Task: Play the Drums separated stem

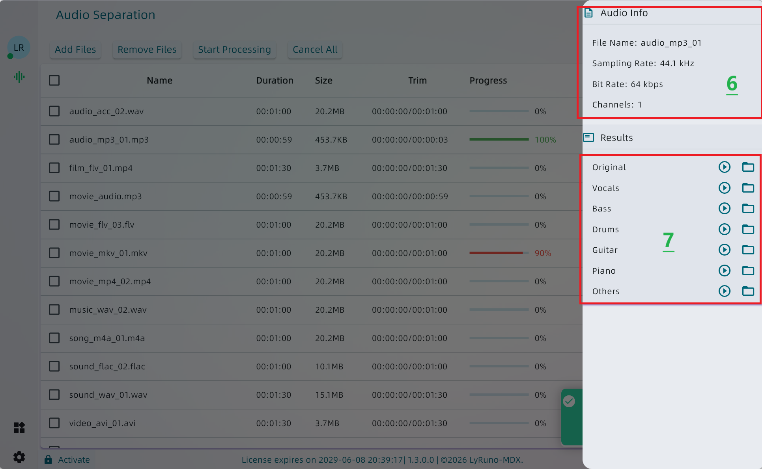Action: [724, 229]
